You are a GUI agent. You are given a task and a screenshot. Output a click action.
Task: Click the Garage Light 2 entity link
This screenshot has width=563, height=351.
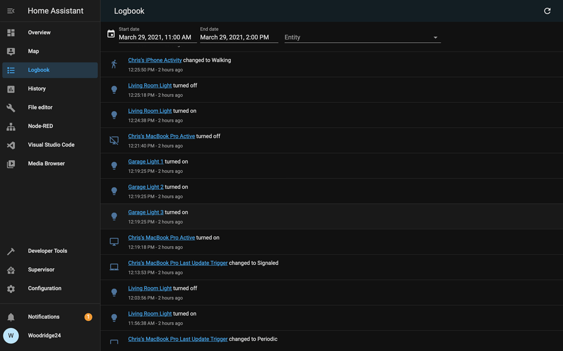click(146, 187)
